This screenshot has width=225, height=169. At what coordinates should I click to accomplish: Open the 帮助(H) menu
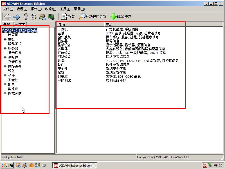click(79, 9)
